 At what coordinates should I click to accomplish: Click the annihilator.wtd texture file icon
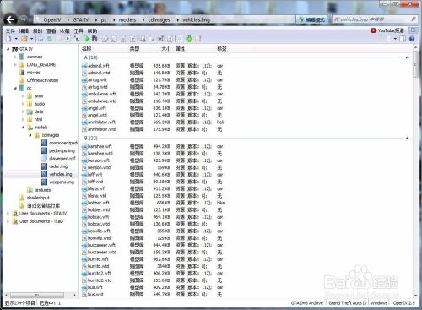[x=84, y=129]
